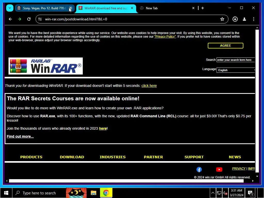Open the network tray icon
264x198 pixels.
coord(219,193)
